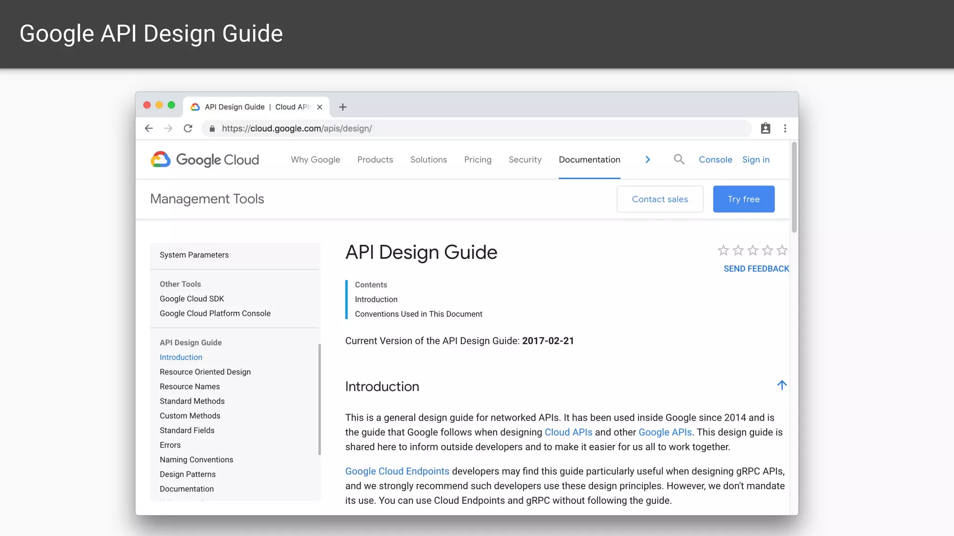Click the Contact sales button
Image resolution: width=954 pixels, height=536 pixels.
660,199
